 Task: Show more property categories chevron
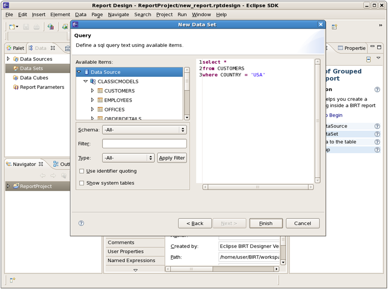tap(135, 270)
